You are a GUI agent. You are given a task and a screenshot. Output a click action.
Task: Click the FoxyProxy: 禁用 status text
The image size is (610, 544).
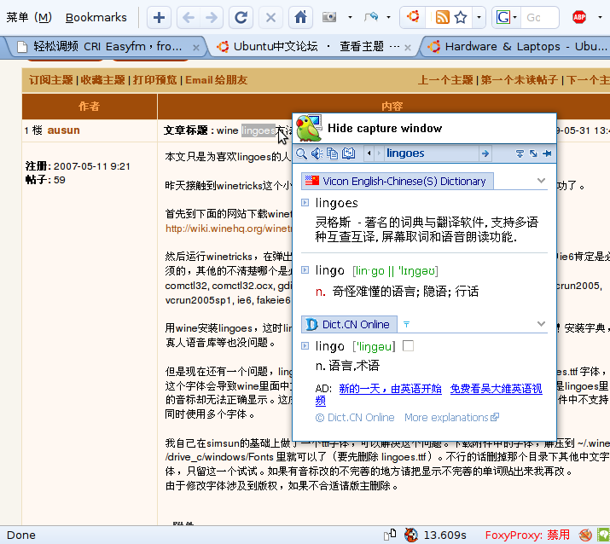tap(527, 535)
